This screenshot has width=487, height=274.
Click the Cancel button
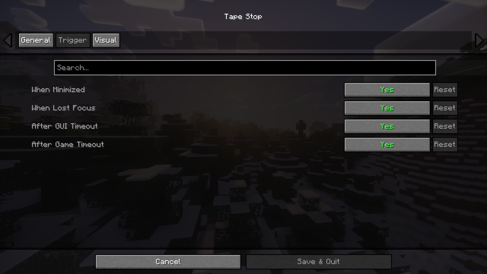coord(168,262)
